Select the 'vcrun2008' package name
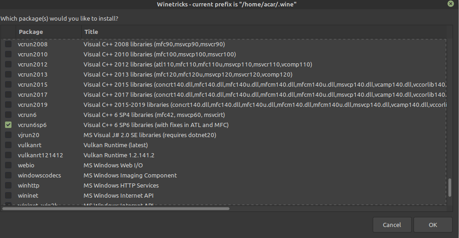Screen dimensions: 459x238 [33, 44]
